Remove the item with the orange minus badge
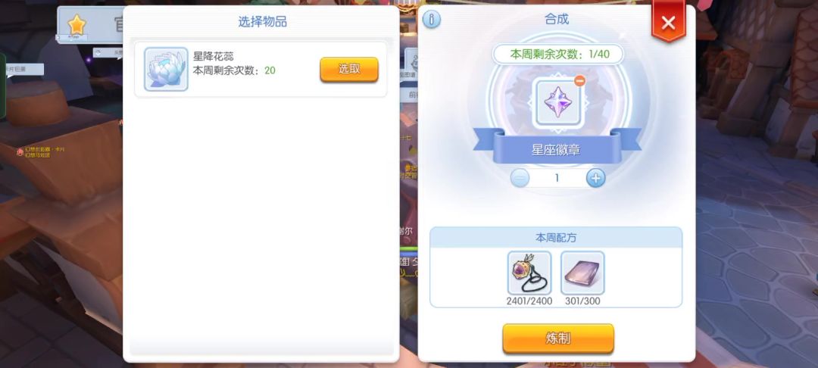 click(579, 80)
